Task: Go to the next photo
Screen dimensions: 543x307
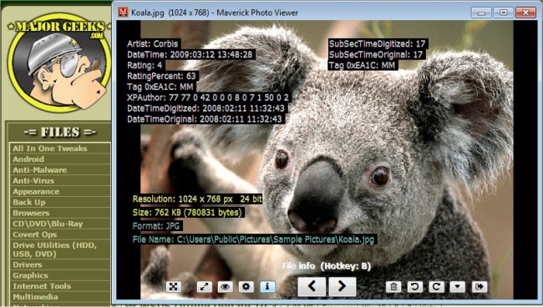Action: click(343, 286)
